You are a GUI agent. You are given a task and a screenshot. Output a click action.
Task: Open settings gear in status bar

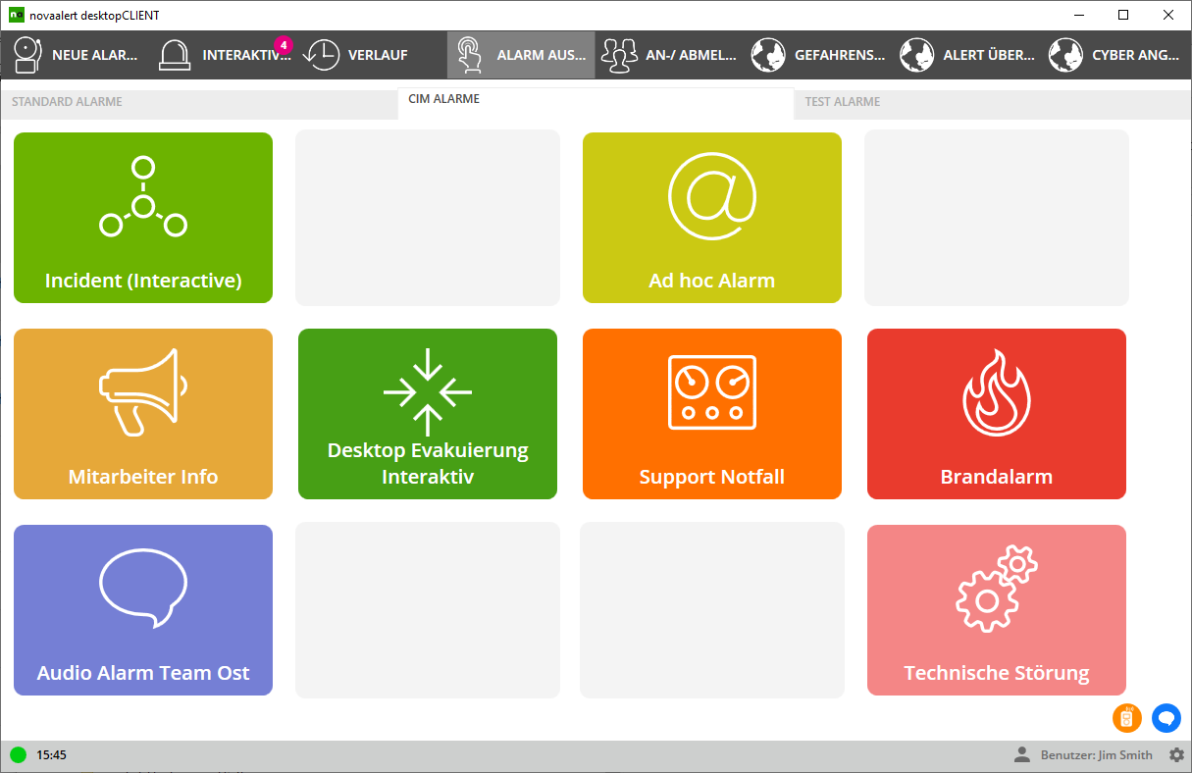click(1176, 754)
